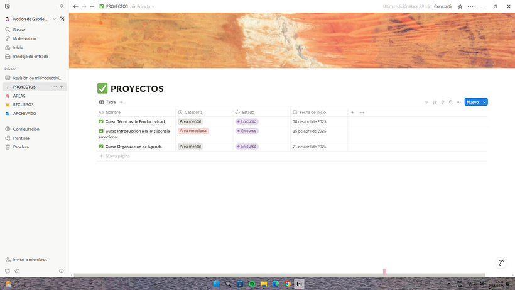
Task: Open Plantillas templates
Action: tap(35, 138)
